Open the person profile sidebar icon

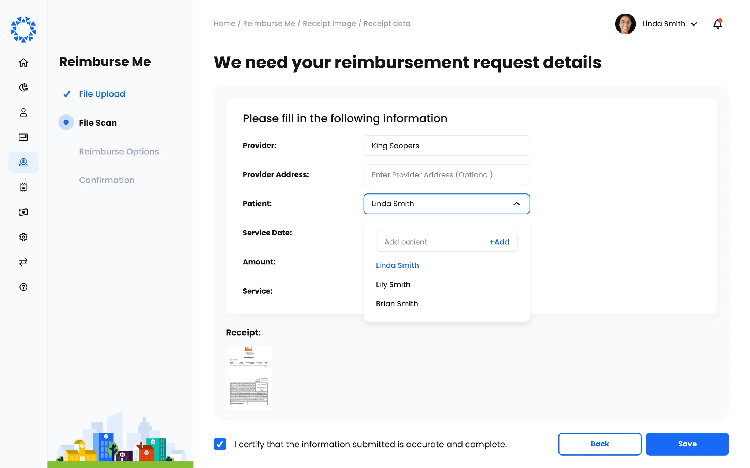[x=23, y=112]
